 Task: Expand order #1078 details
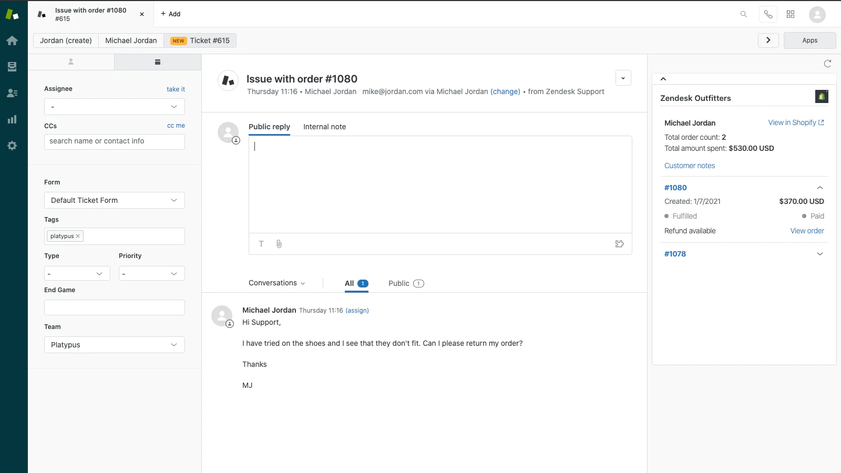[819, 254]
